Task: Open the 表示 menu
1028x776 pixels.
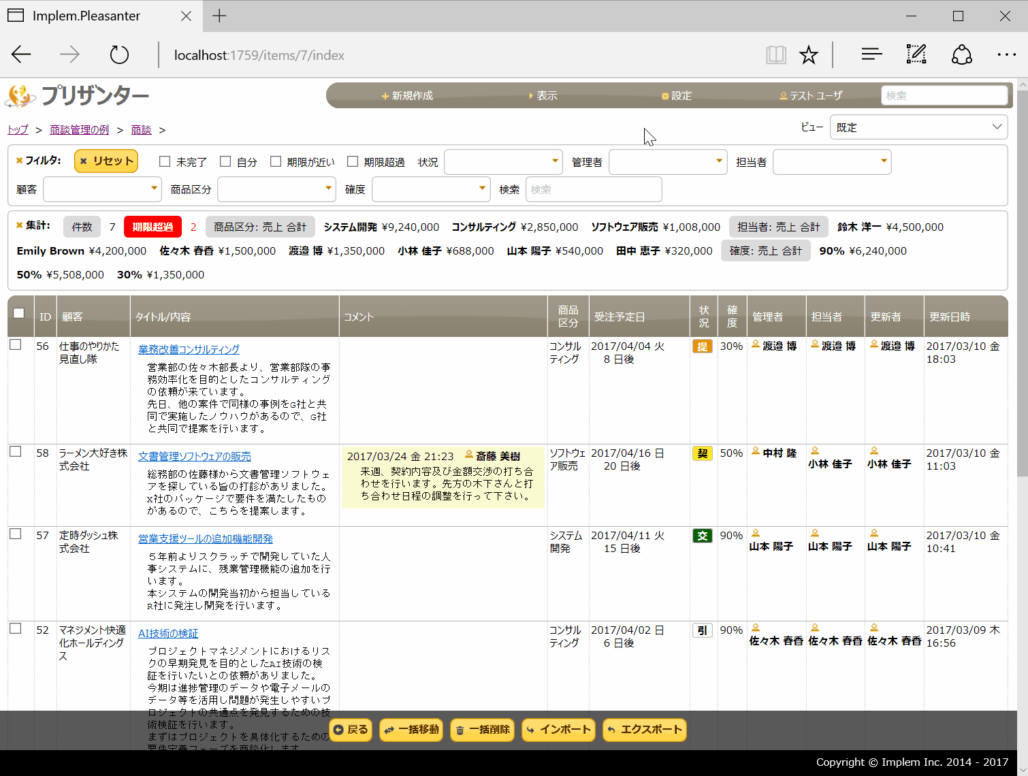Action: pyautogui.click(x=543, y=96)
